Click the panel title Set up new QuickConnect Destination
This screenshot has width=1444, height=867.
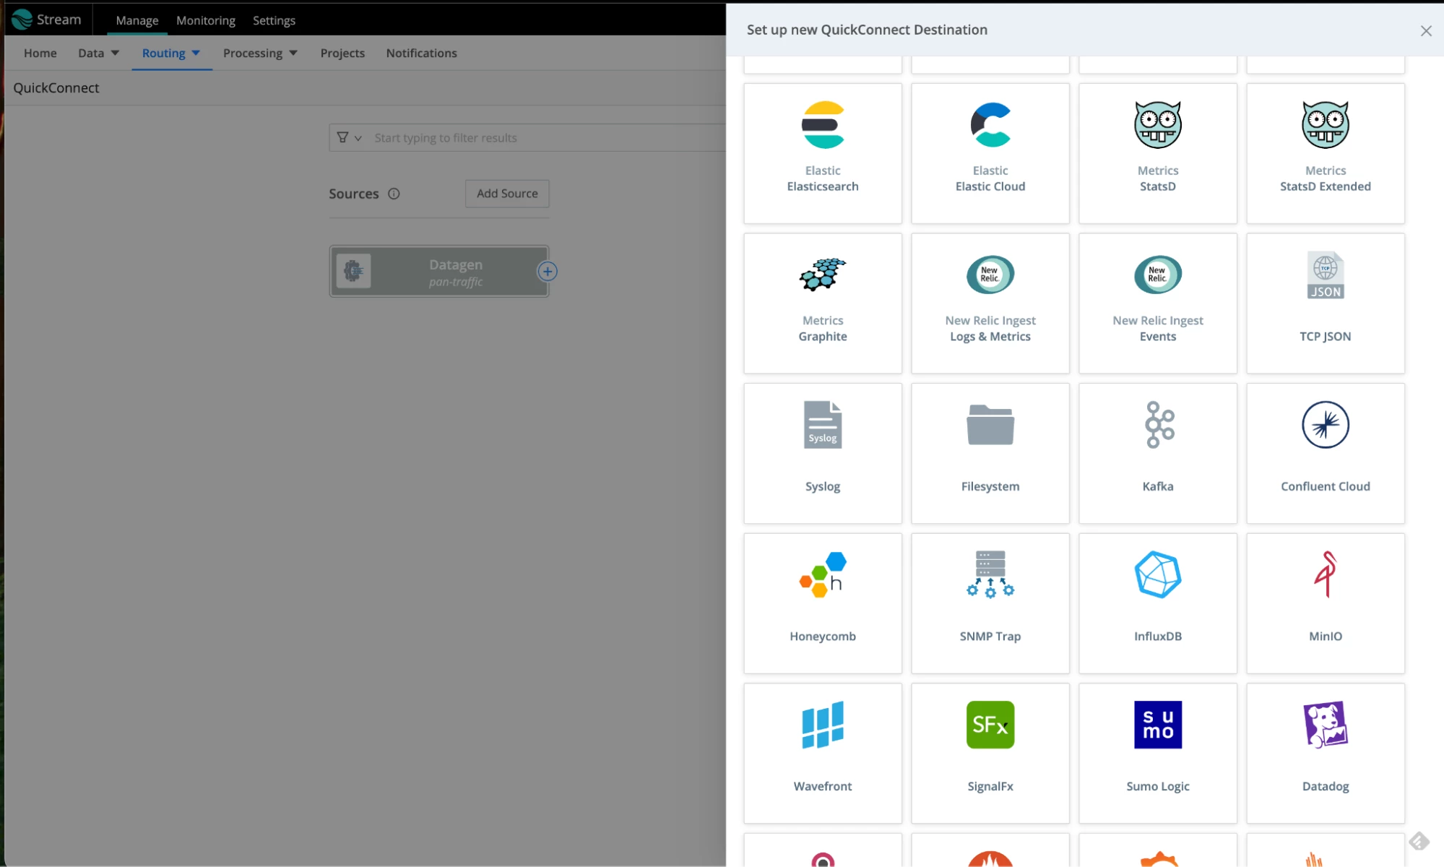coord(867,30)
